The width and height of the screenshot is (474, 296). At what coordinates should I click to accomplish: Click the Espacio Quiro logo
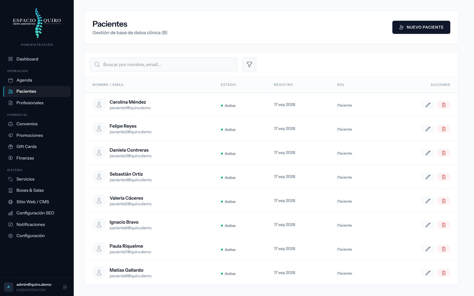click(x=37, y=23)
